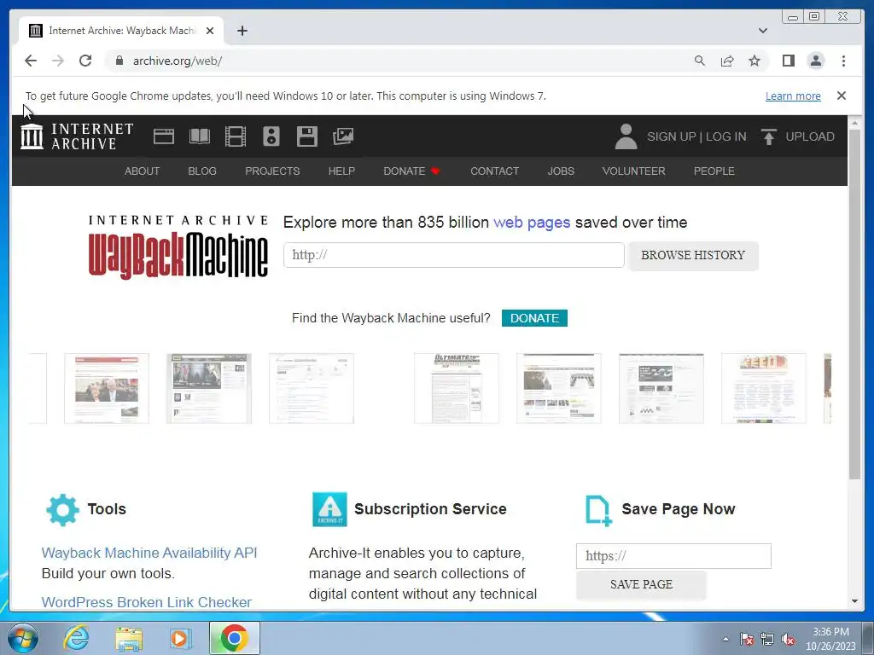
Task: Bookmark this page with the star icon
Action: [x=755, y=61]
